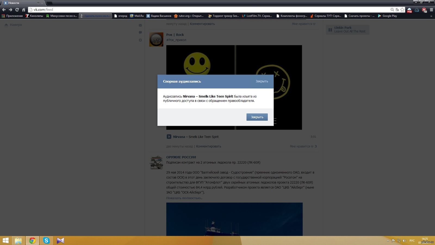Screen dimensions: 435x245
Task: Like the Nirvana post with 3 likes
Action: [303, 146]
